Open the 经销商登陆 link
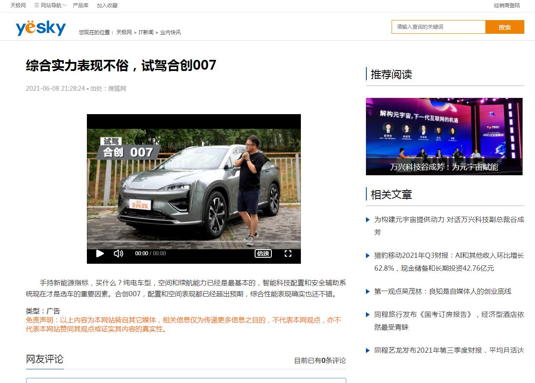This screenshot has width=535, height=383. click(x=507, y=6)
